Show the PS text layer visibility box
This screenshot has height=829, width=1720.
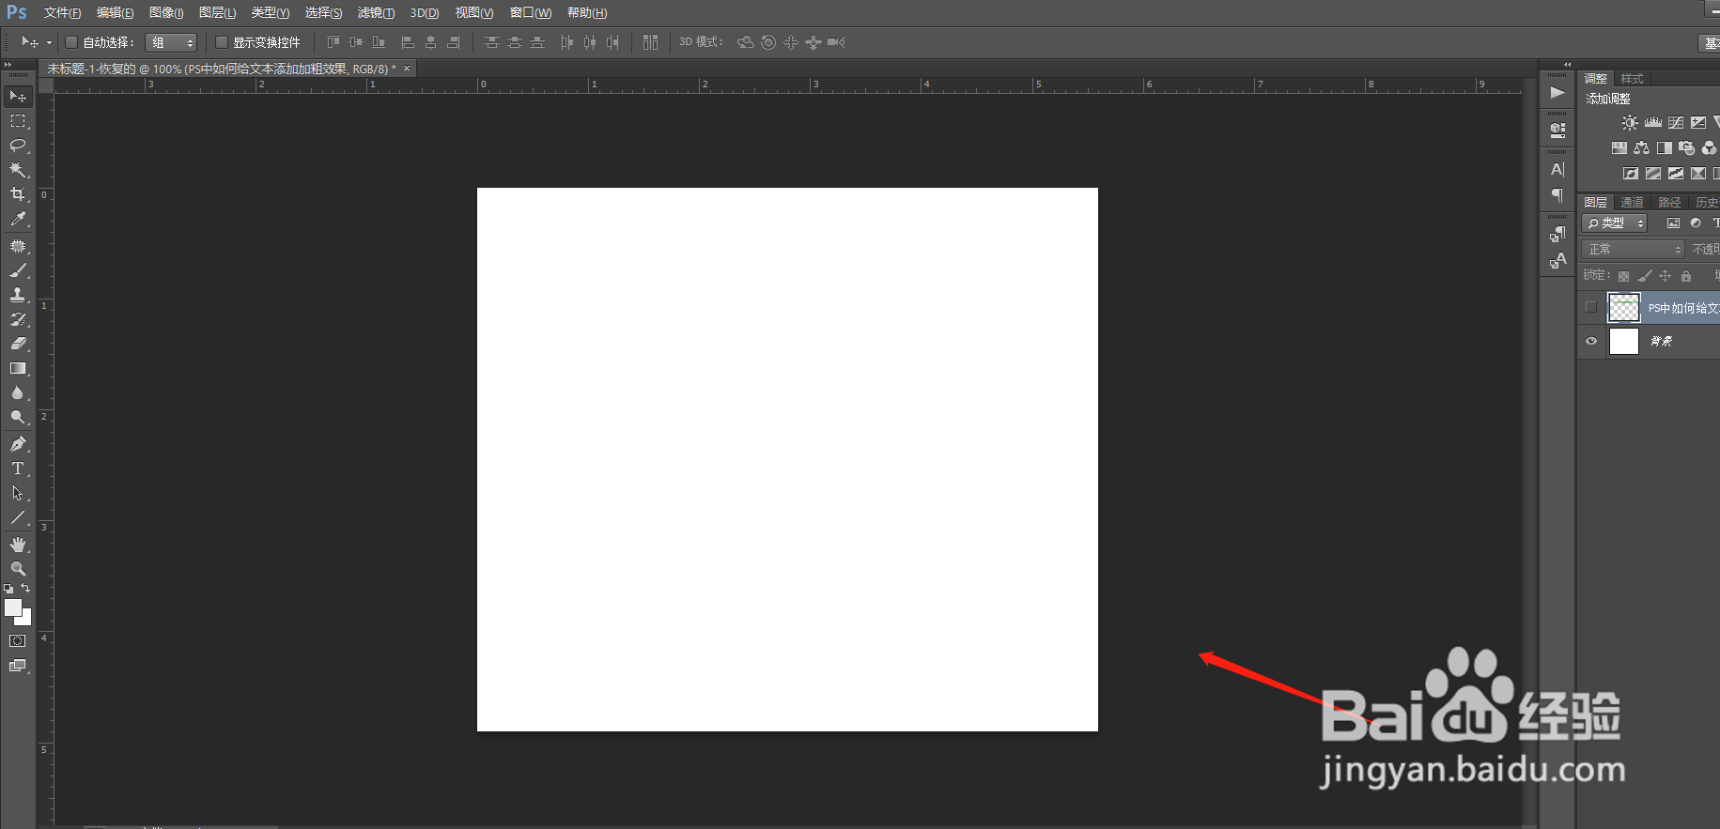pyautogui.click(x=1591, y=307)
